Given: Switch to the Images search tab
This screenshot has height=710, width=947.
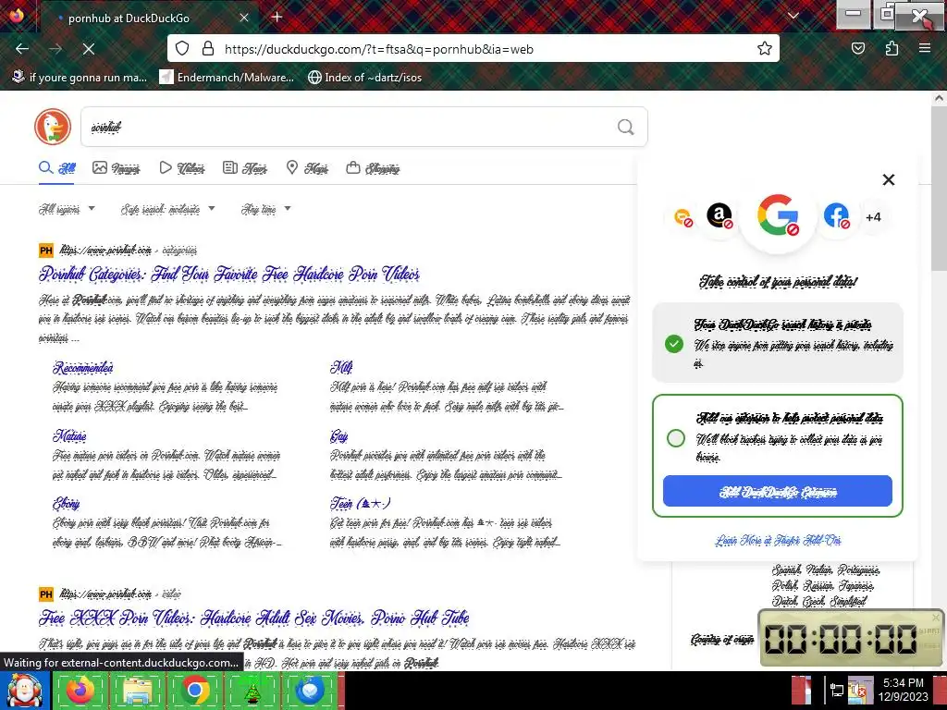Looking at the screenshot, I should (x=116, y=168).
